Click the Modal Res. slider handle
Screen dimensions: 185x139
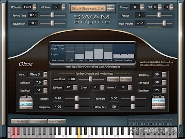point(133,106)
